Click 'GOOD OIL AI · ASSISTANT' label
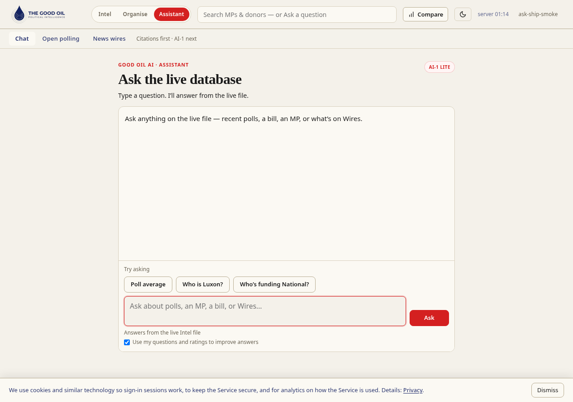This screenshot has width=573, height=402. (154, 65)
